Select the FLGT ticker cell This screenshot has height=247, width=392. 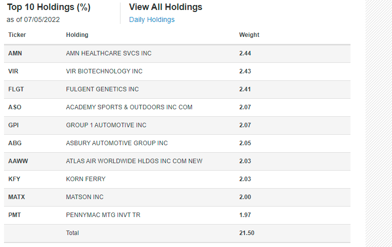[x=16, y=89]
